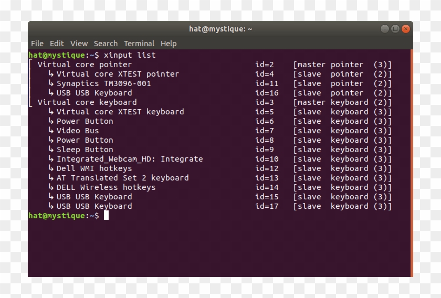Open the Edit menu
This screenshot has height=298, width=441.
pos(57,44)
